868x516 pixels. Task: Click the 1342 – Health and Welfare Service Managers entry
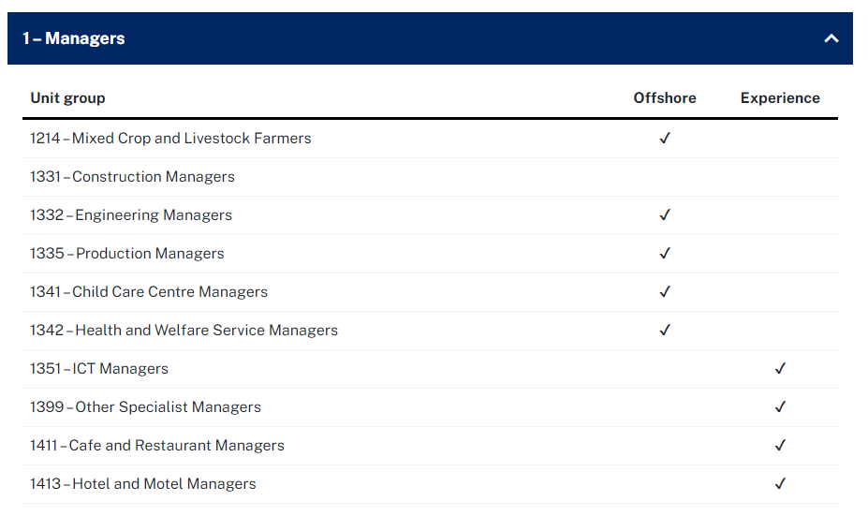[x=184, y=331]
